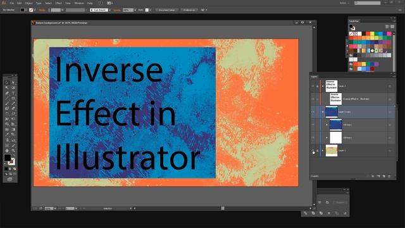Toggle lock on Layer 2
This screenshot has height=228, width=405.
[317, 86]
